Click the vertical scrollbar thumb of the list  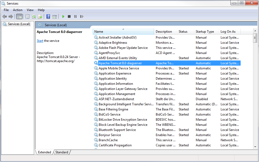pyautogui.click(x=255, y=38)
